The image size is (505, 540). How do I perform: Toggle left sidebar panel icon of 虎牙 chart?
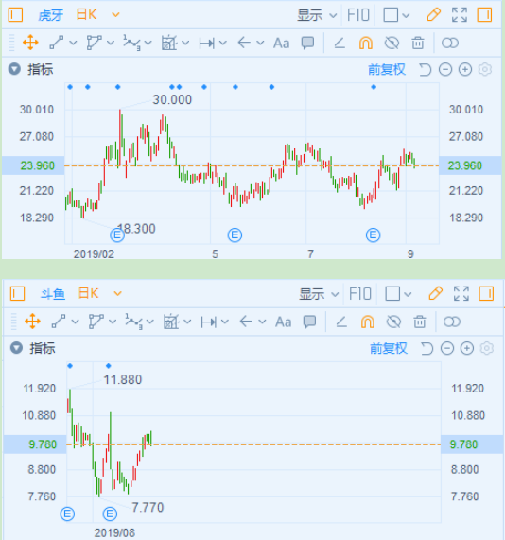pyautogui.click(x=15, y=15)
